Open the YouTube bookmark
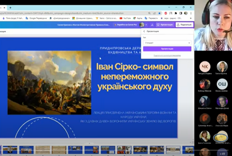The width and height of the screenshot is (232, 156). 125,18
